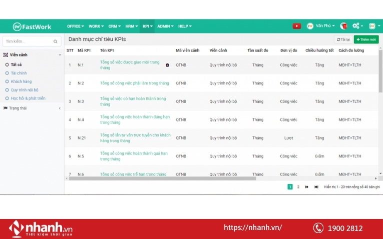The width and height of the screenshot is (383, 239).
Task: Click the Chiều hướng tốt column header
Action: (x=319, y=50)
